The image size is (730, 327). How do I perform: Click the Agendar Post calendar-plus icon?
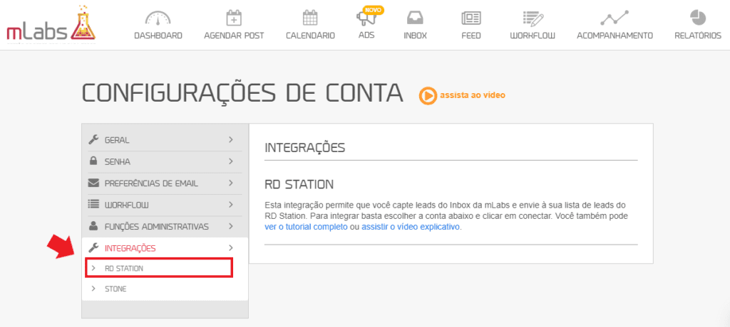pos(234,18)
